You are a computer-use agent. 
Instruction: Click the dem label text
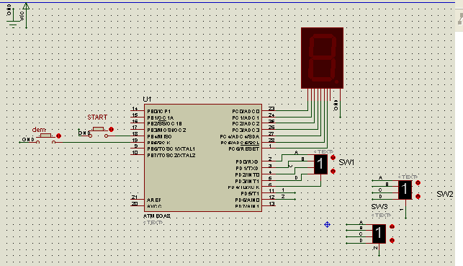(39, 130)
